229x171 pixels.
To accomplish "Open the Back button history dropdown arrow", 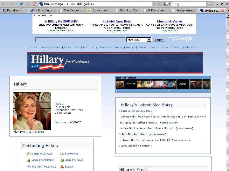I will coord(8,4).
